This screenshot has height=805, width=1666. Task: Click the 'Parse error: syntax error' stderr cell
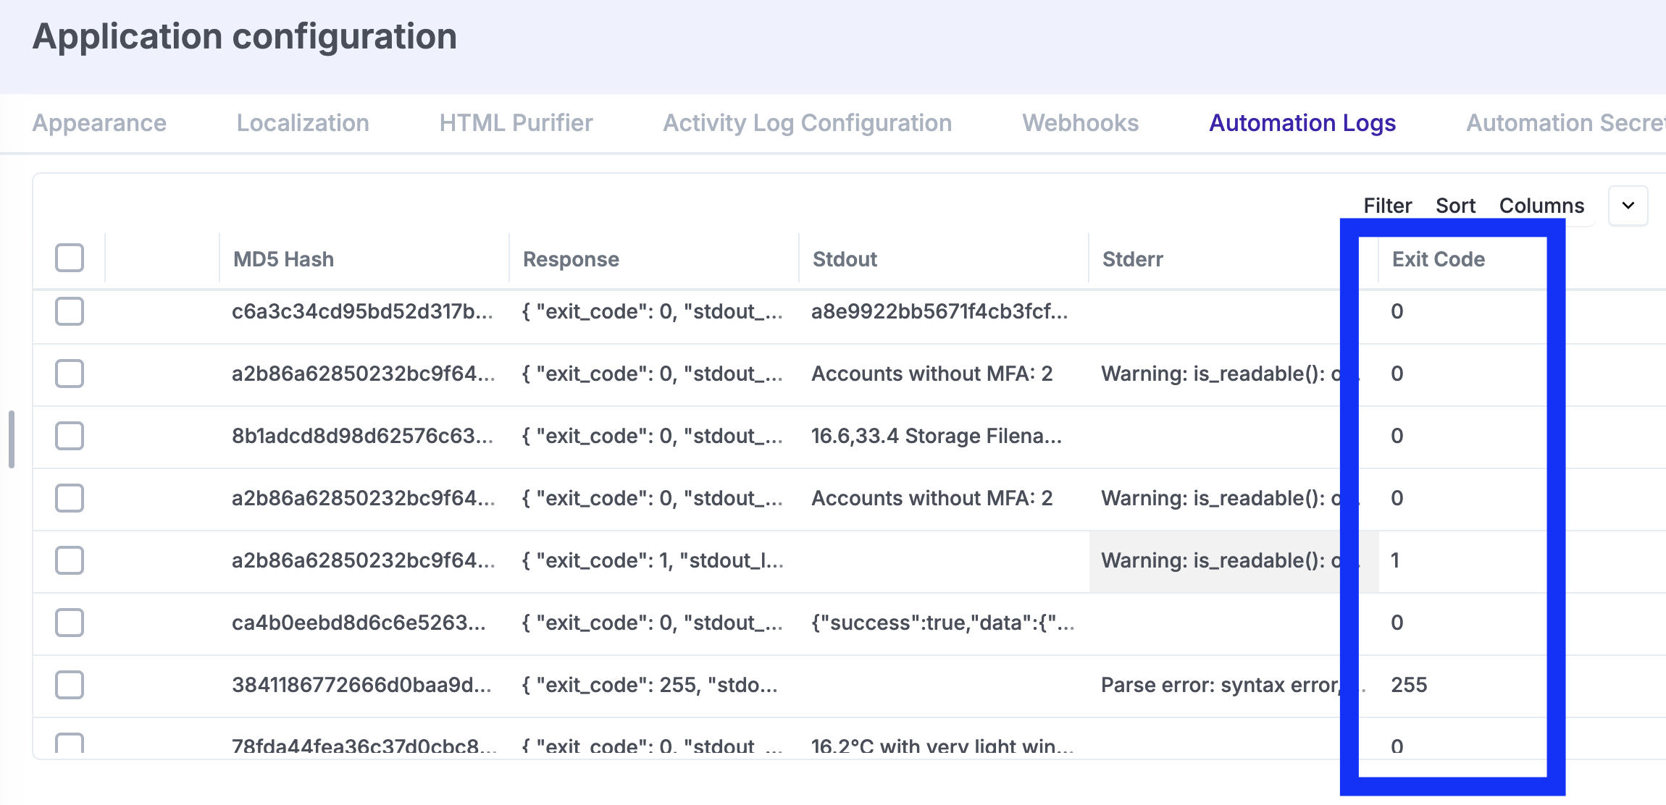[1220, 685]
